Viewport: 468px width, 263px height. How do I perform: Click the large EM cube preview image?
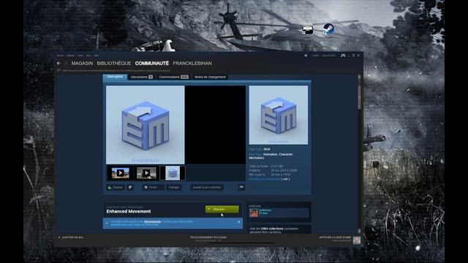coord(146,125)
